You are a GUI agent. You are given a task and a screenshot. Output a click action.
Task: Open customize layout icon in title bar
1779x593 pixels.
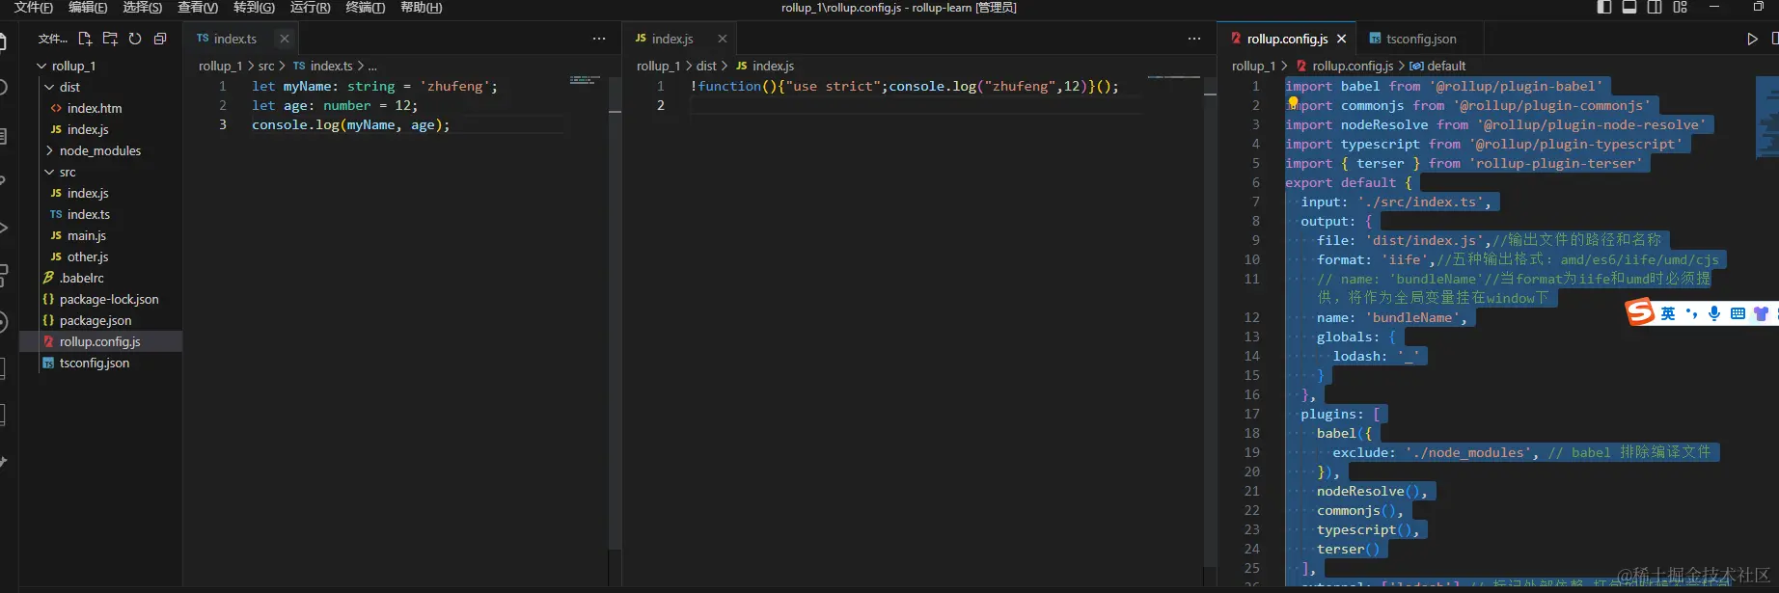click(1681, 7)
